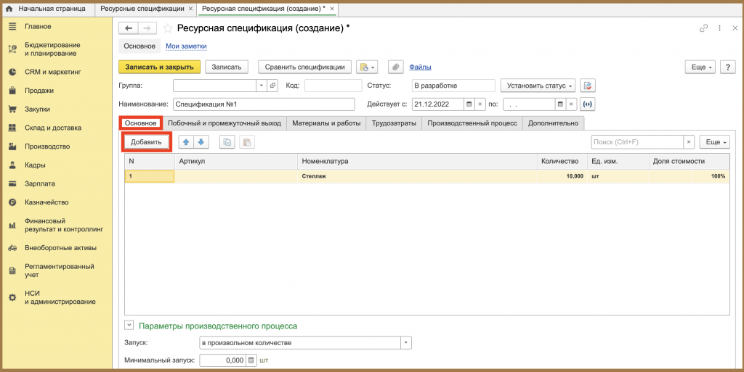Click the three-dot menu icon at top right
Screen dimensions: 744x372
720,28
